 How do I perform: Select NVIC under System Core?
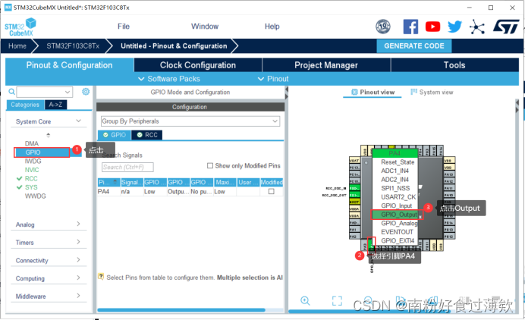tap(32, 170)
